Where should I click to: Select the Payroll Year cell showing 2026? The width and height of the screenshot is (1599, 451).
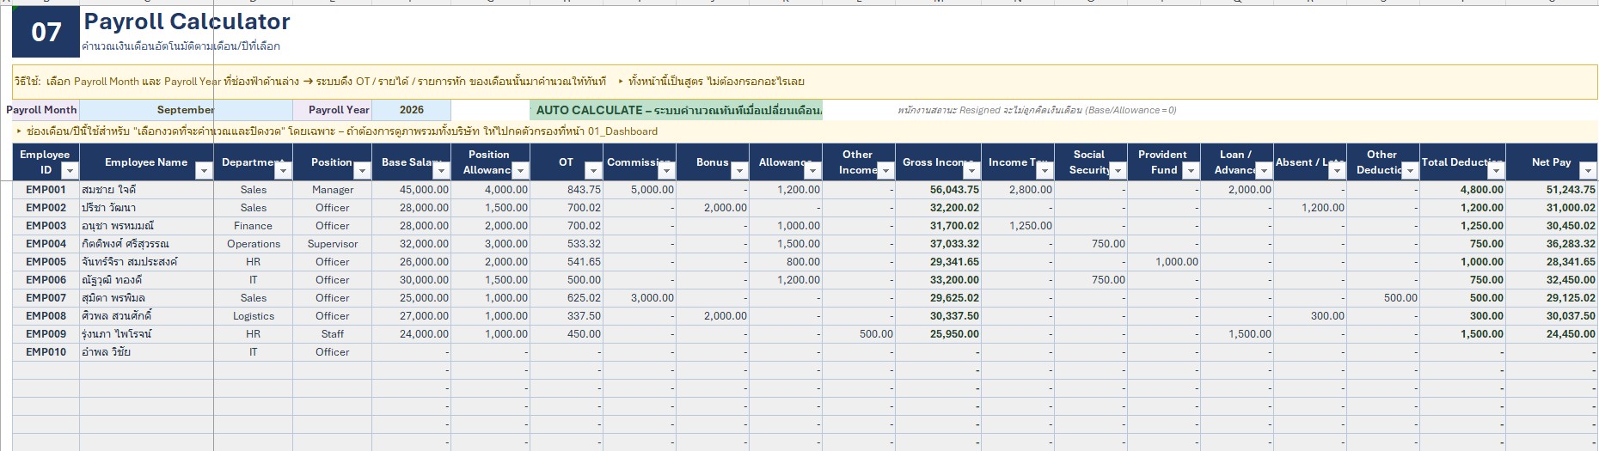(412, 110)
